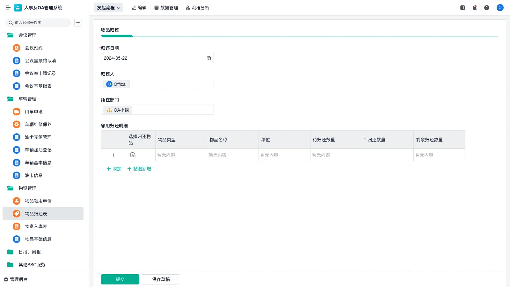Open the address book icon in header
Image resolution: width=510 pixels, height=287 pixels.
462,8
